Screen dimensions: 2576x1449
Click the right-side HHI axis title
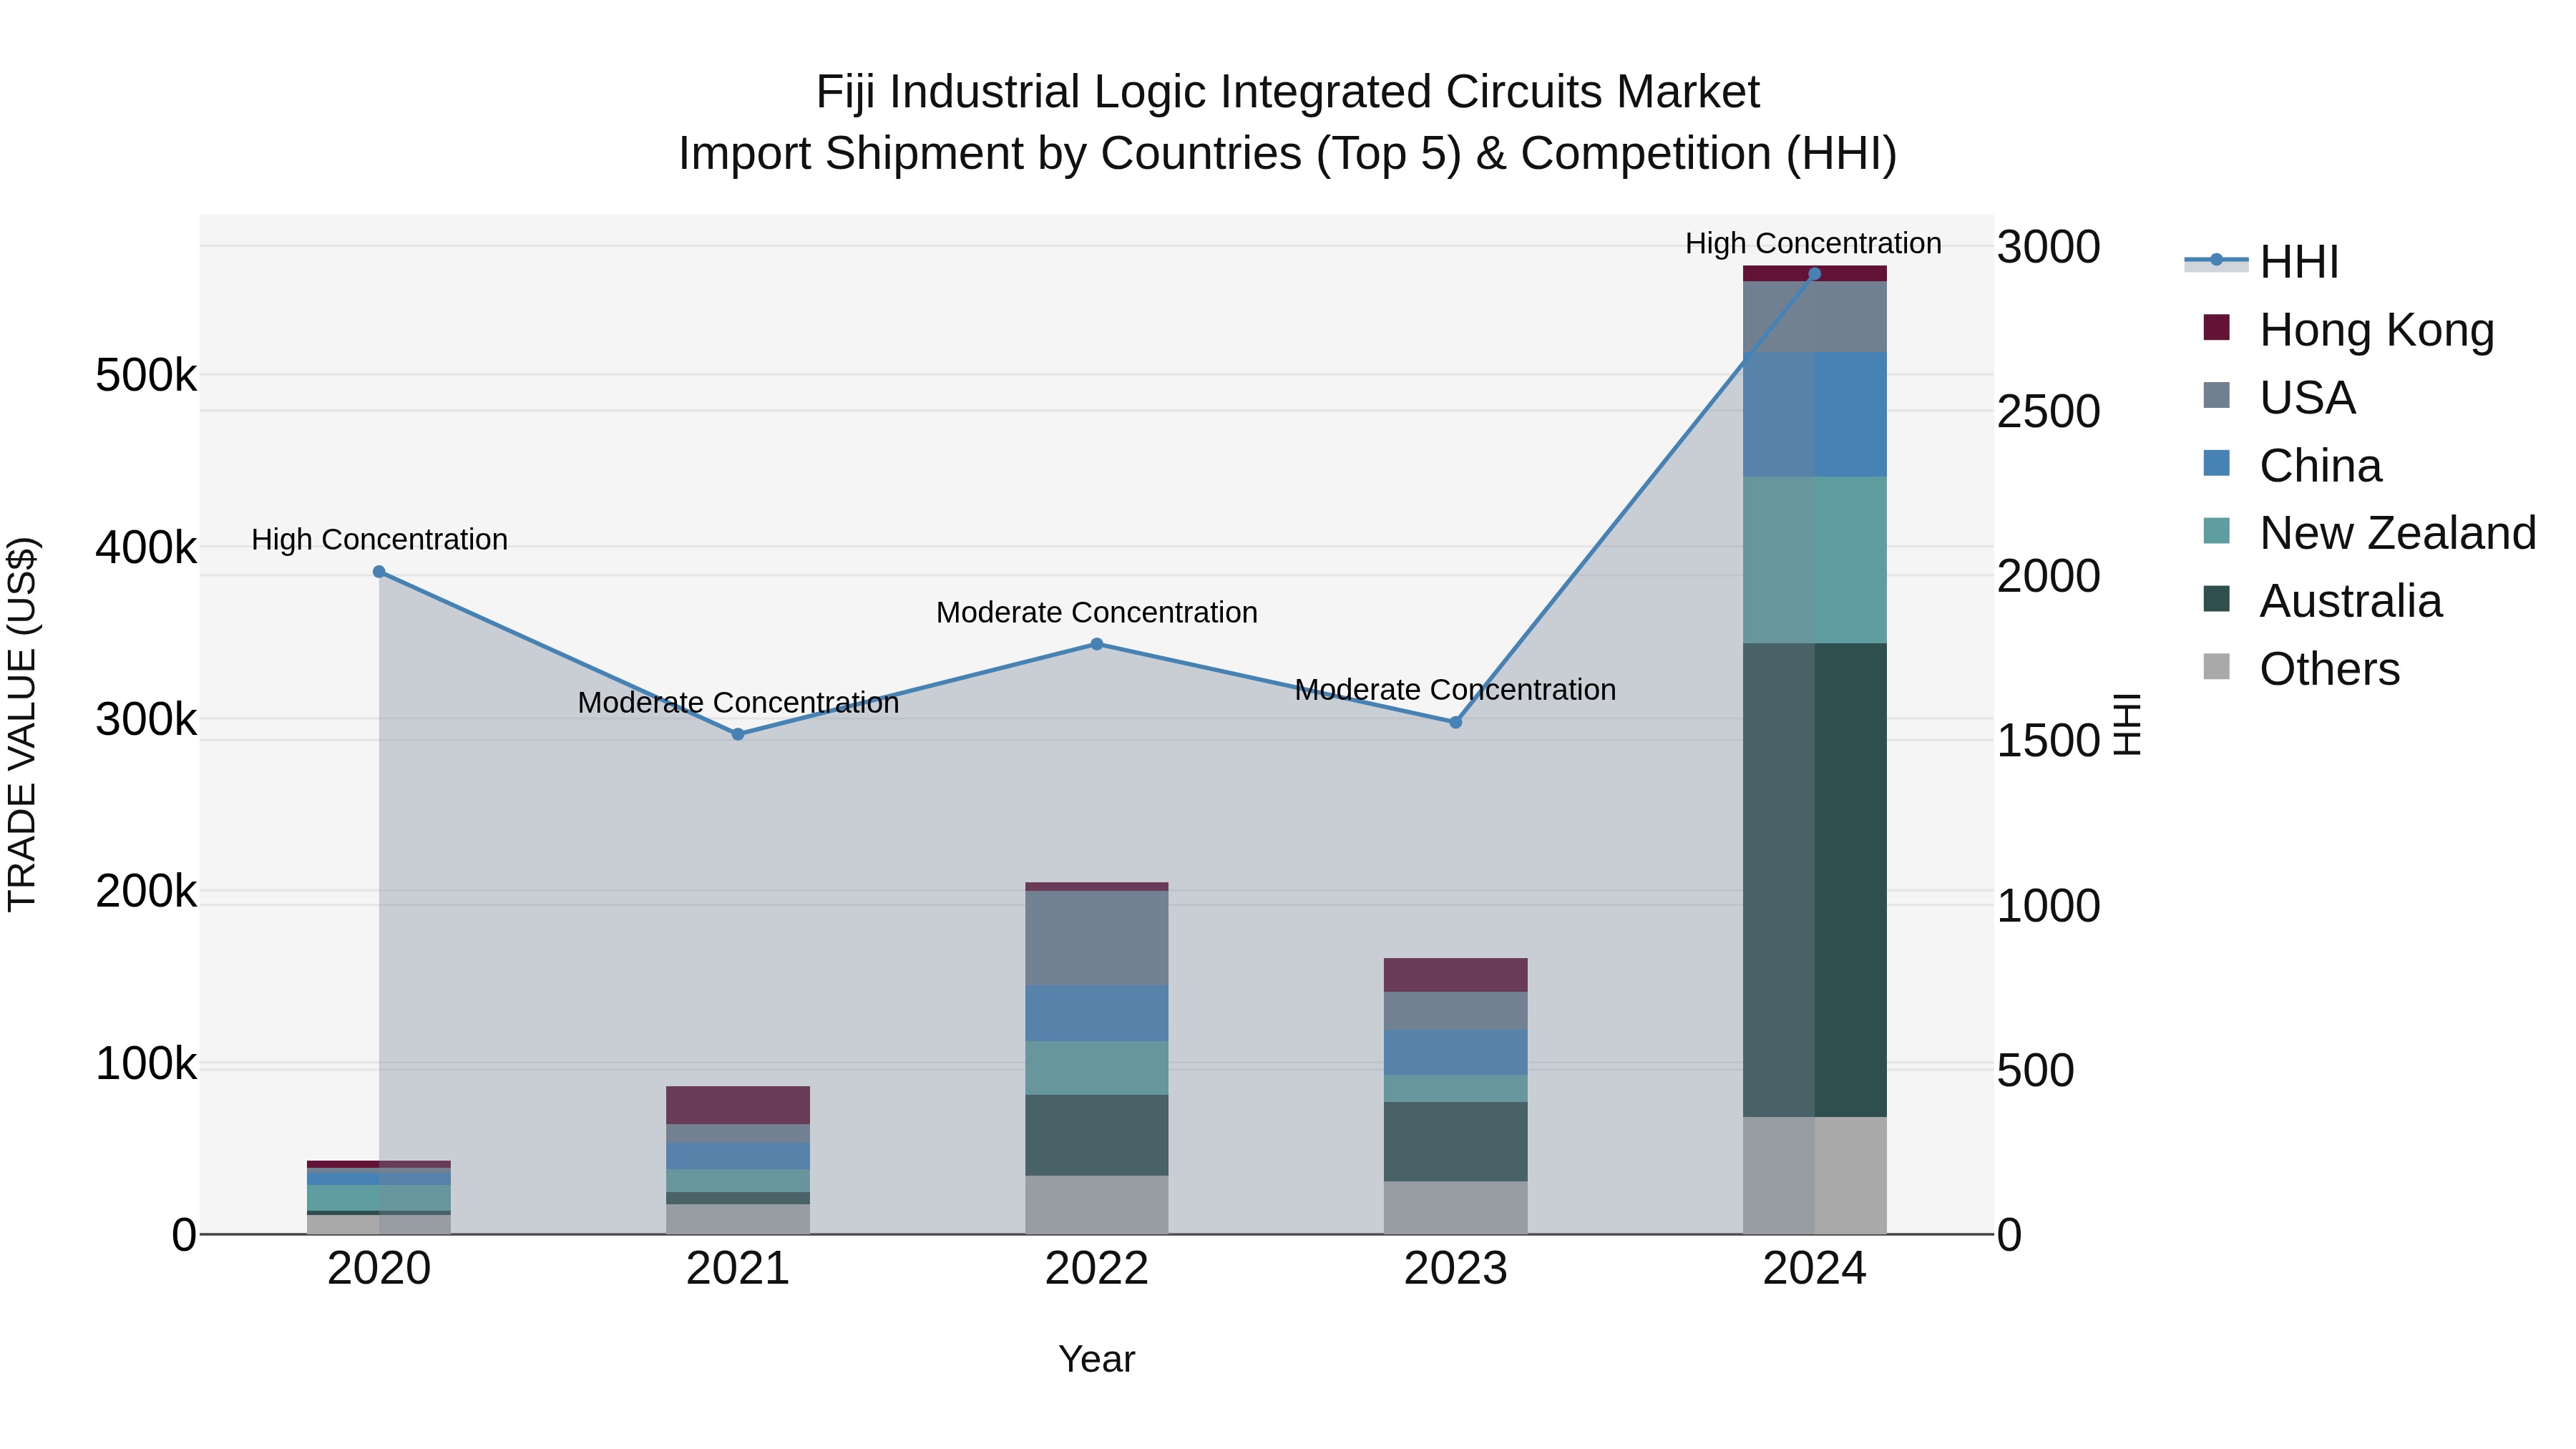(x=2127, y=724)
